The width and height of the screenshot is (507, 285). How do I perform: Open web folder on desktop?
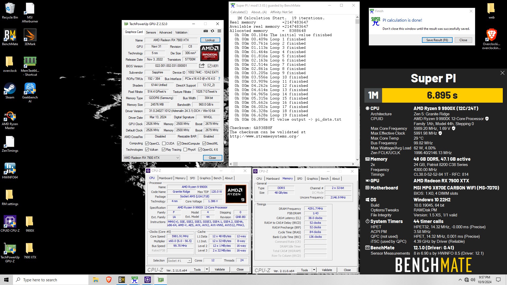click(x=491, y=11)
